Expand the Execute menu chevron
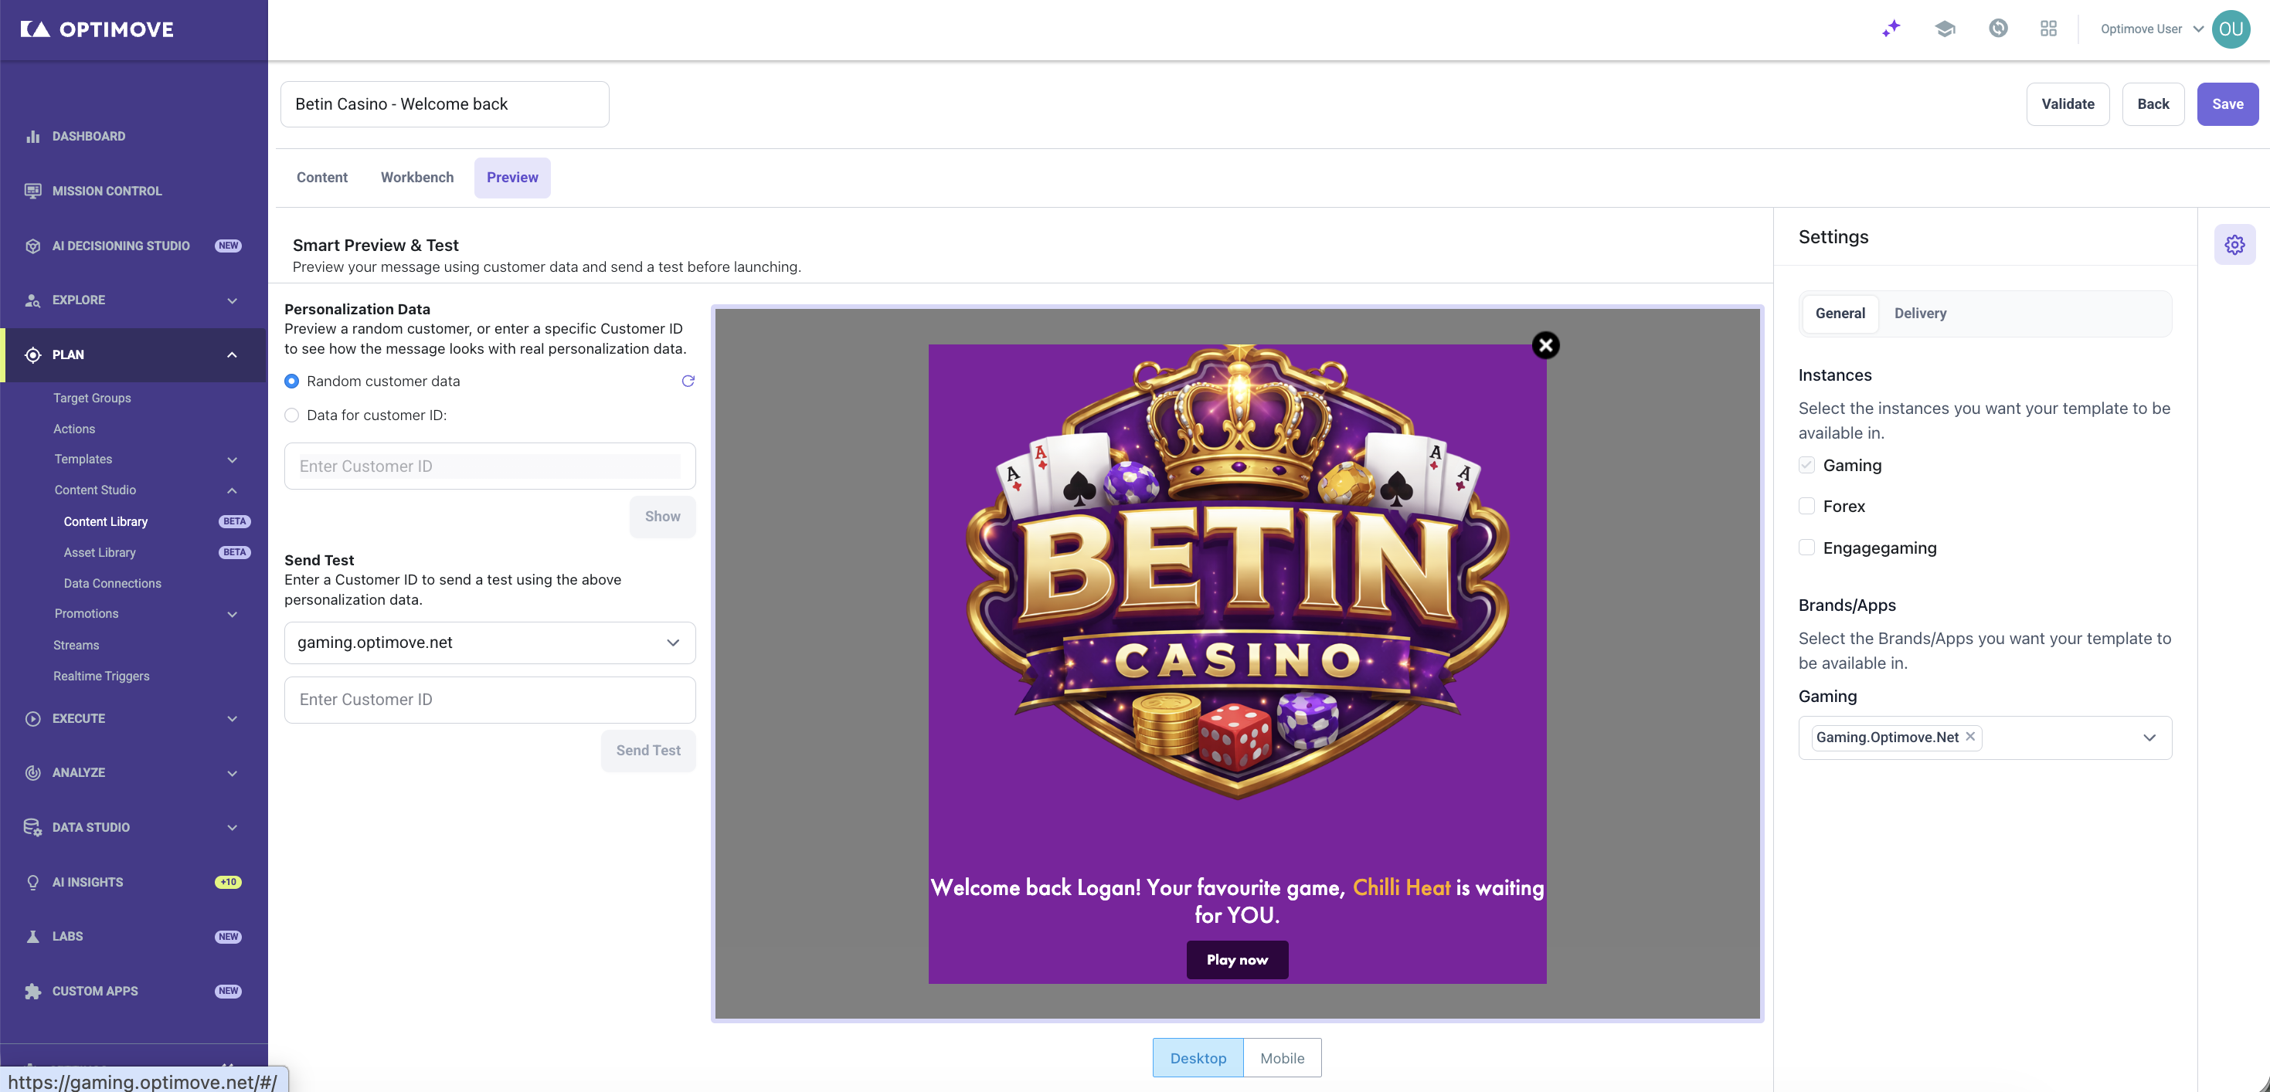Screen dimensions: 2270x1092 tap(232, 719)
